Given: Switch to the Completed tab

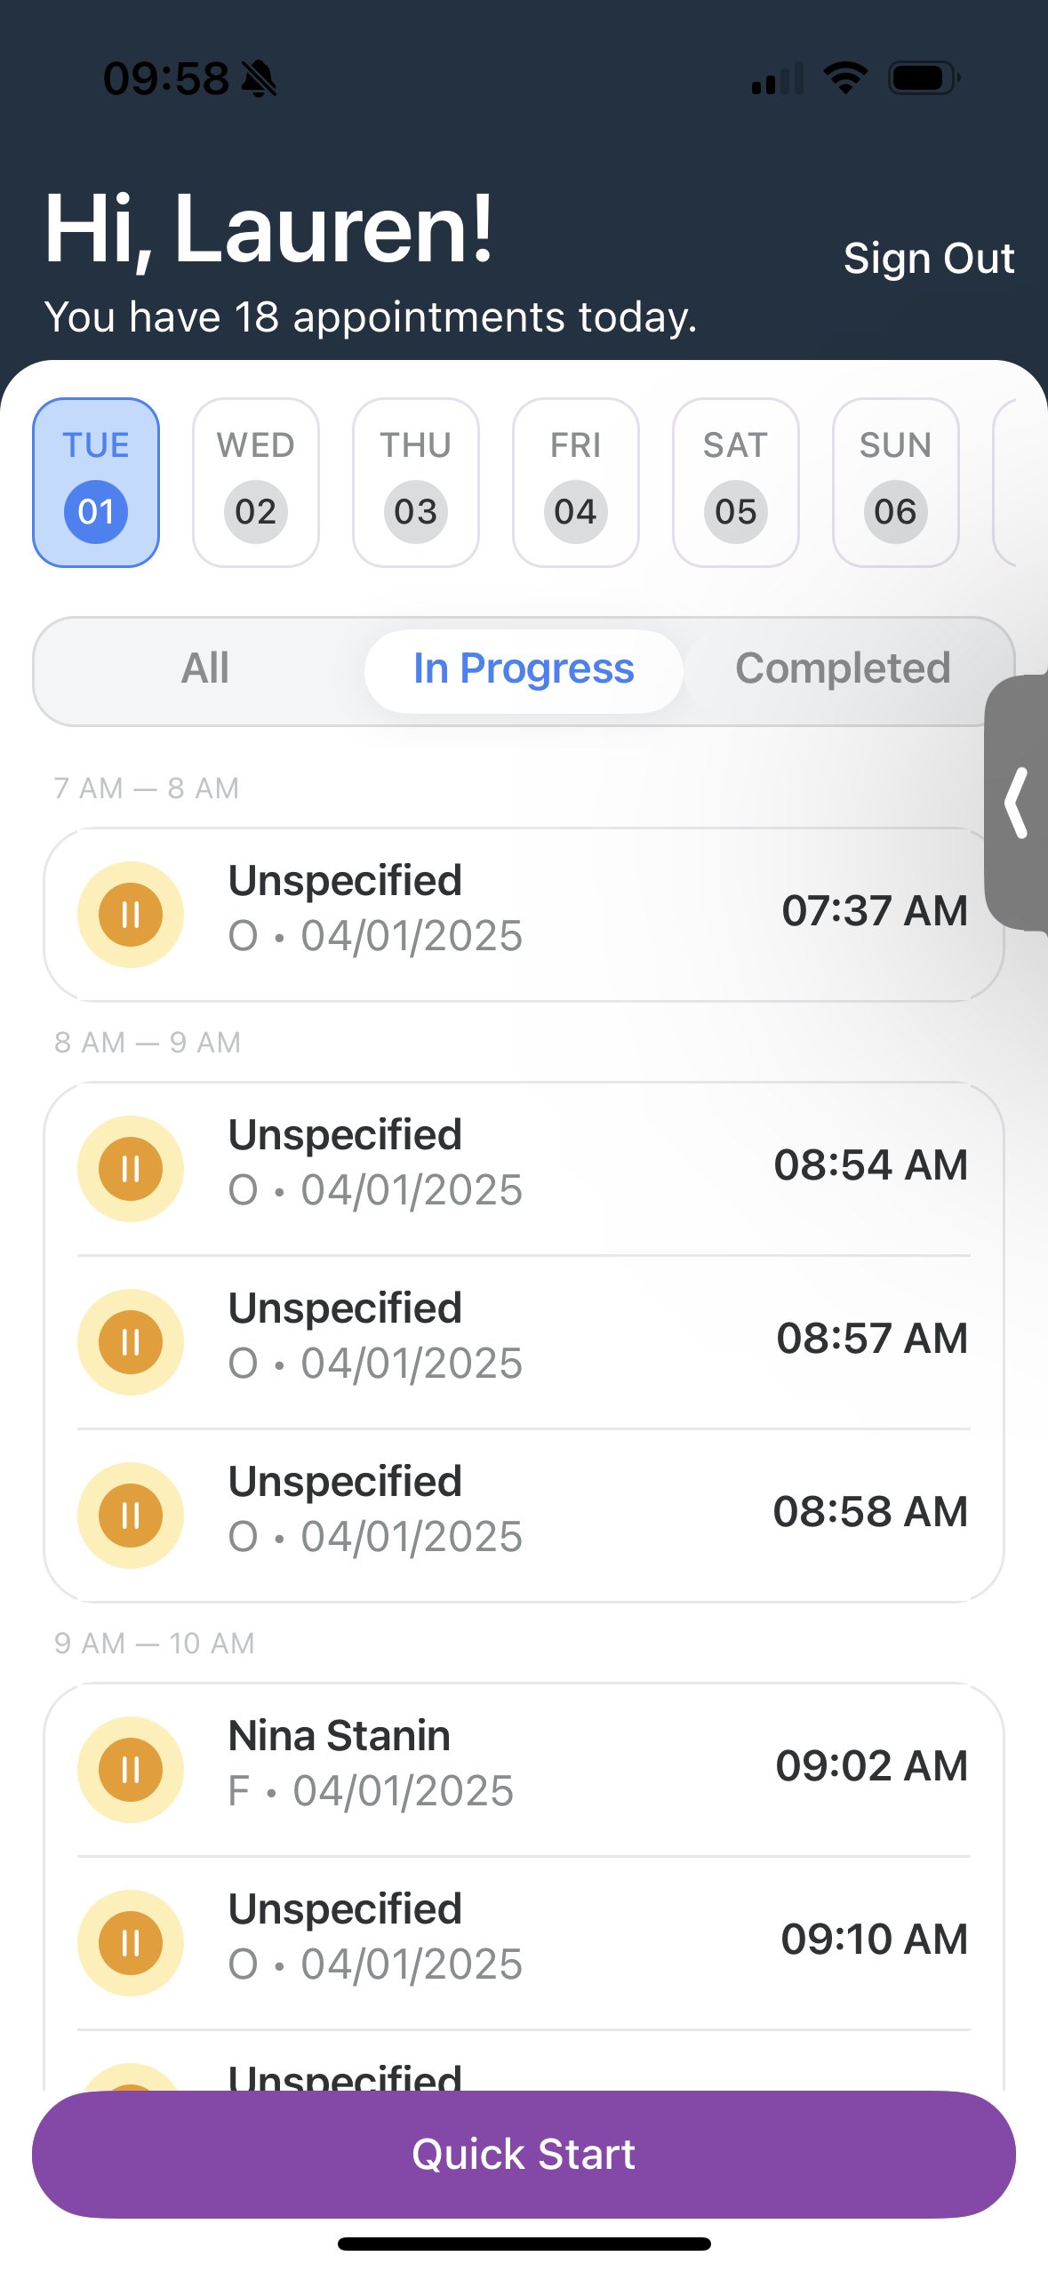Looking at the screenshot, I should tap(843, 669).
